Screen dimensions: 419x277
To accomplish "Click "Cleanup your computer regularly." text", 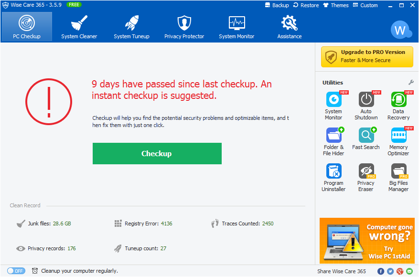I will point(80,271).
